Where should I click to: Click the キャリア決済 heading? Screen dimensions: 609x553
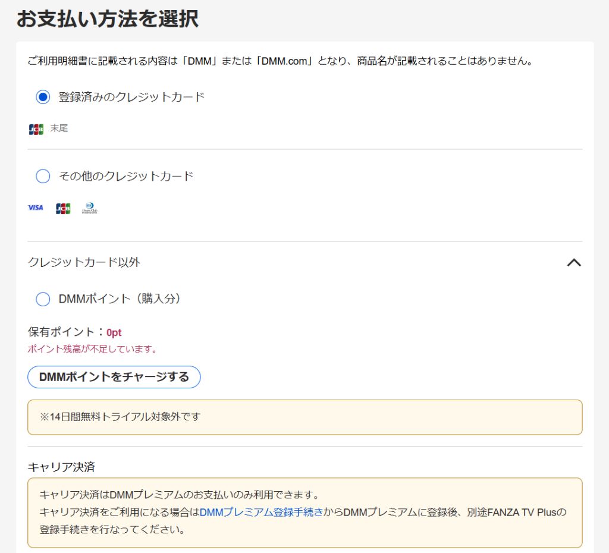pyautogui.click(x=61, y=467)
